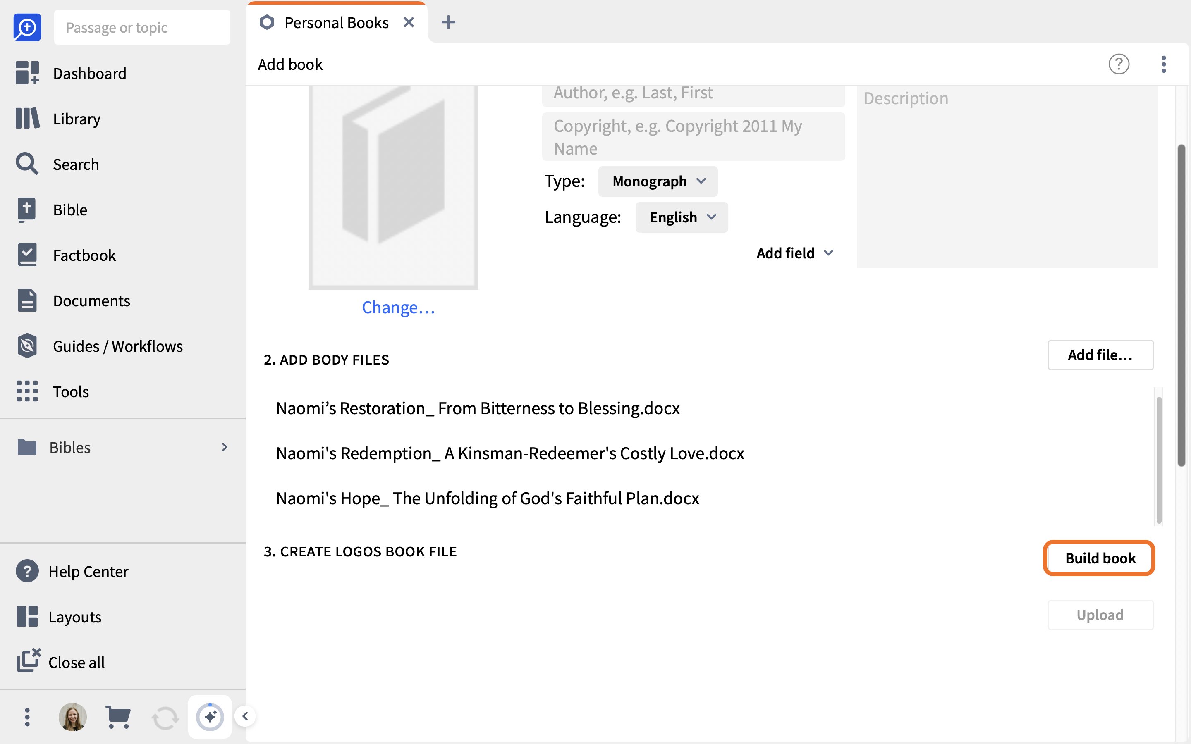Viewport: 1191px width, 744px height.
Task: Open a new tab with plus button
Action: click(x=448, y=23)
